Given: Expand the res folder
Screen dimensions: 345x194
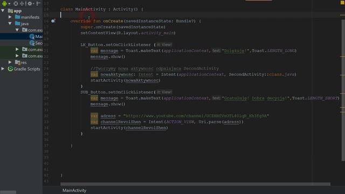Looking at the screenshot, I should 10,63.
